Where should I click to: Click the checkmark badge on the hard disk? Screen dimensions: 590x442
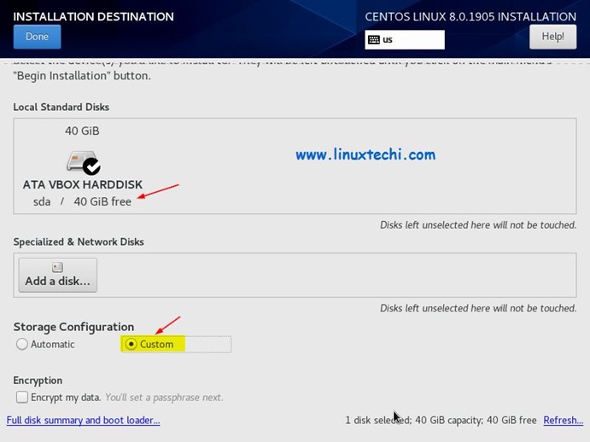pyautogui.click(x=91, y=166)
